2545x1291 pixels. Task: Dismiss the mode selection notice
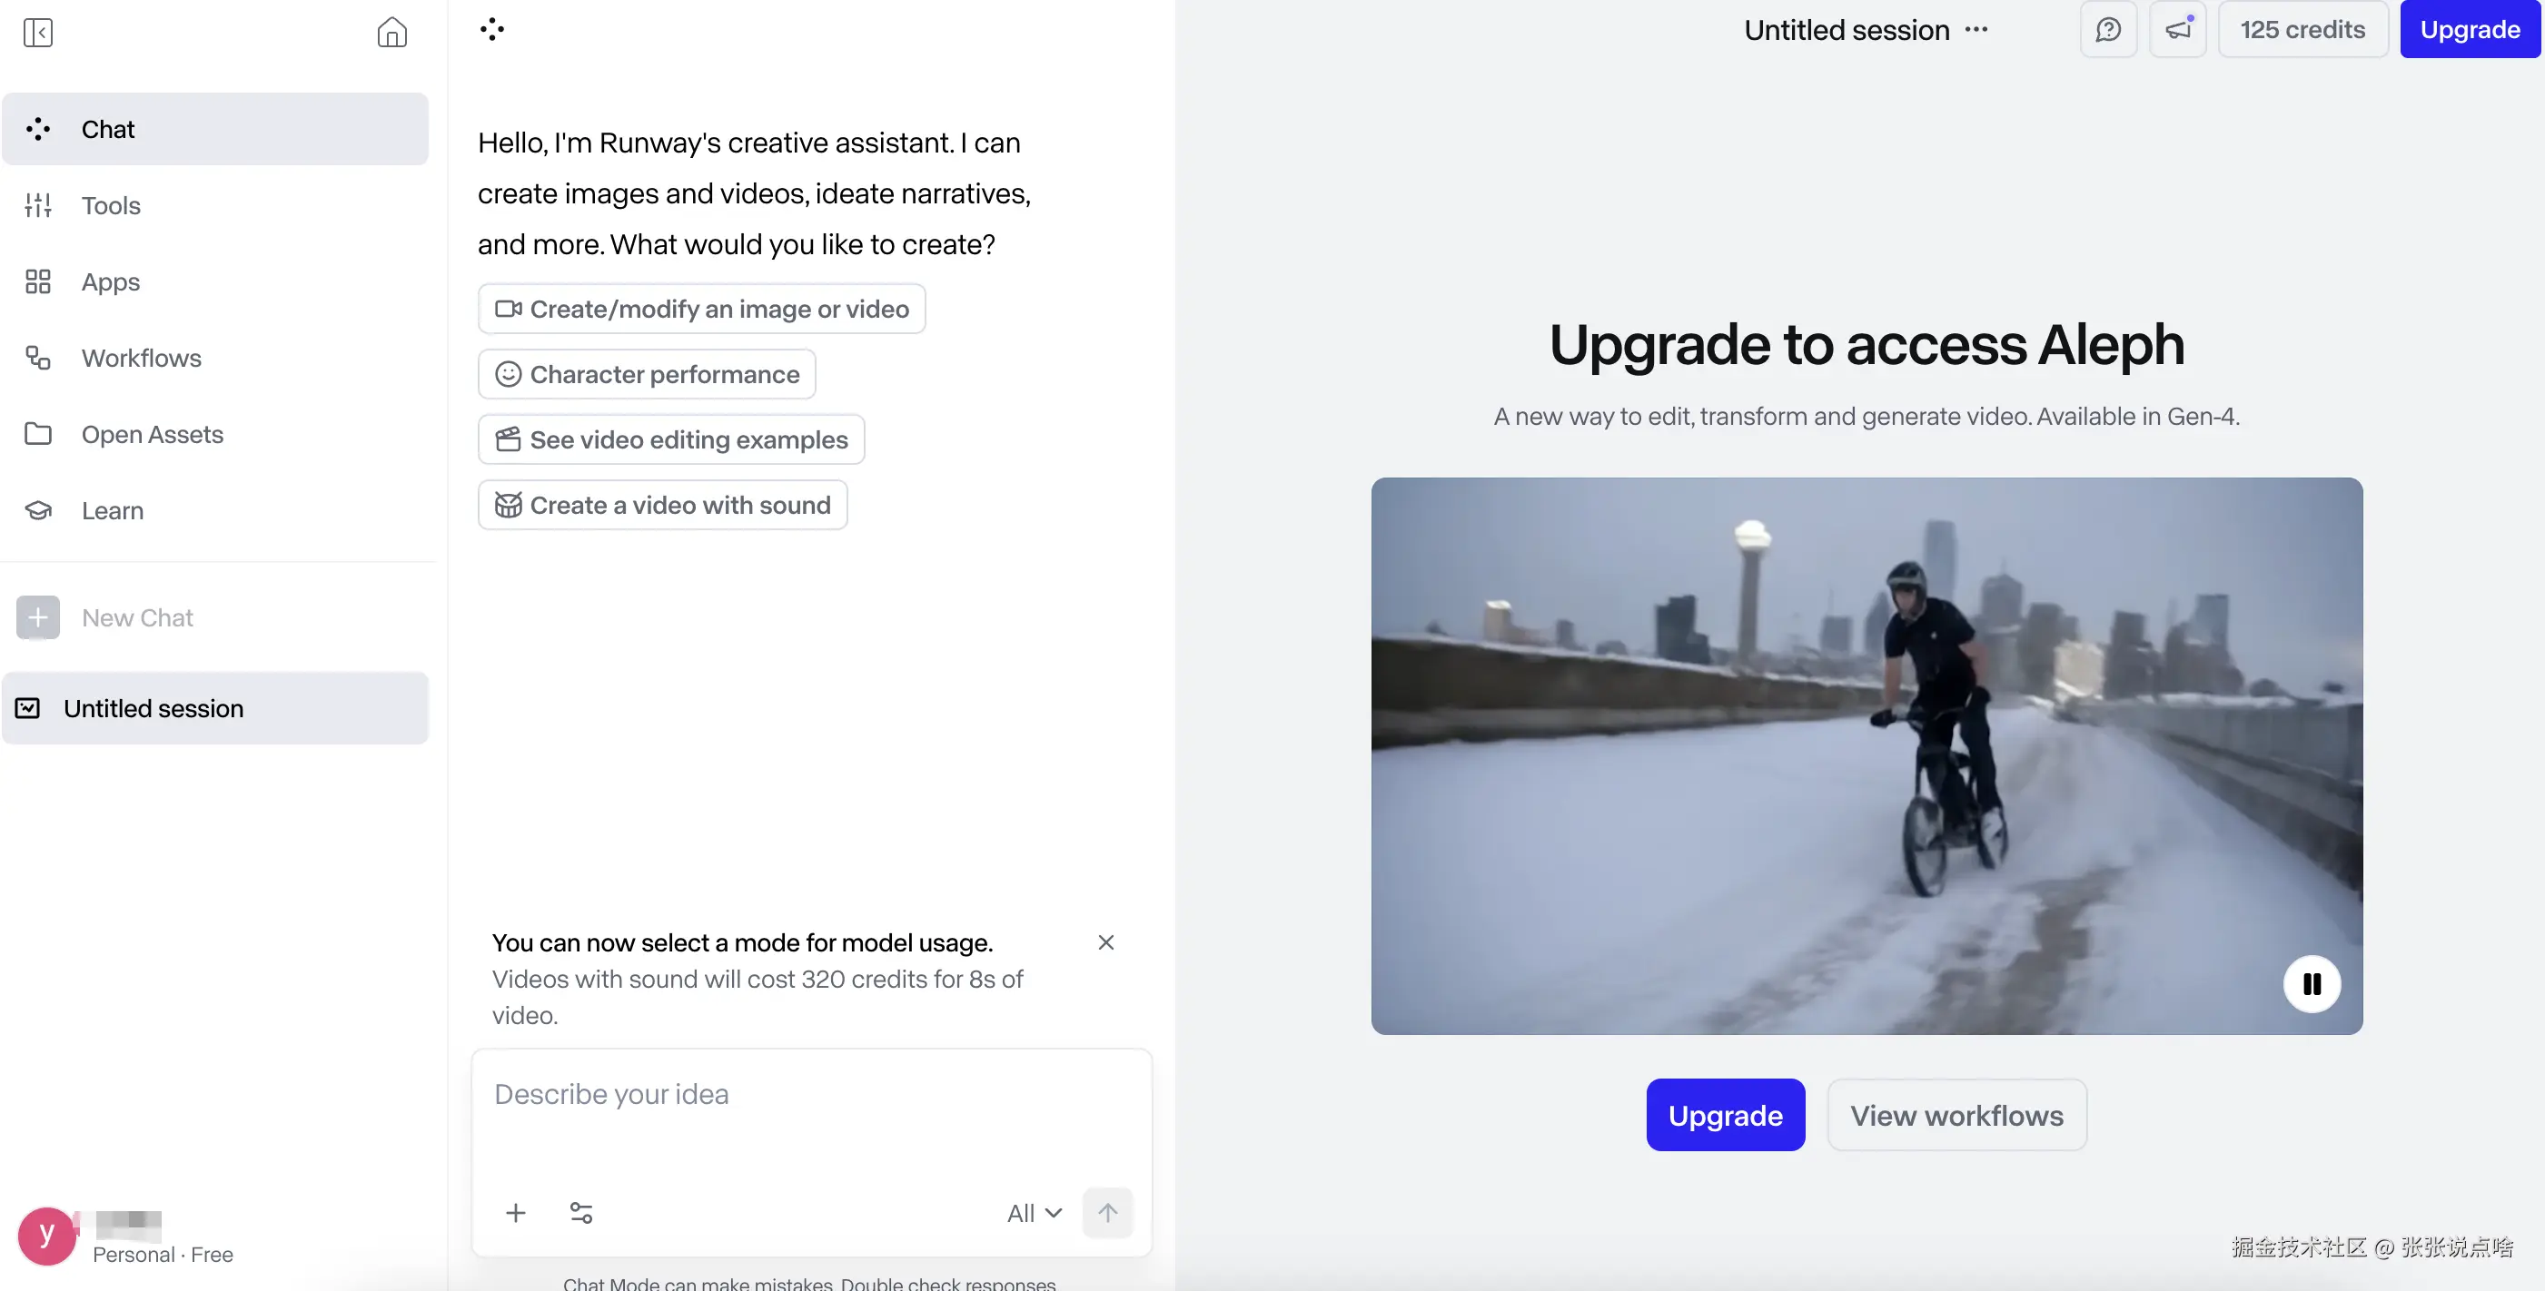click(1105, 942)
